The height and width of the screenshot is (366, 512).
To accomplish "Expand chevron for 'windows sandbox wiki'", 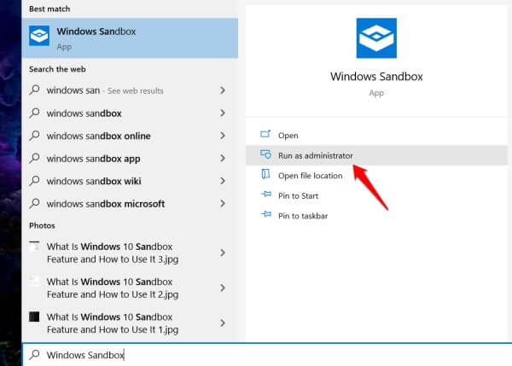I will [223, 181].
